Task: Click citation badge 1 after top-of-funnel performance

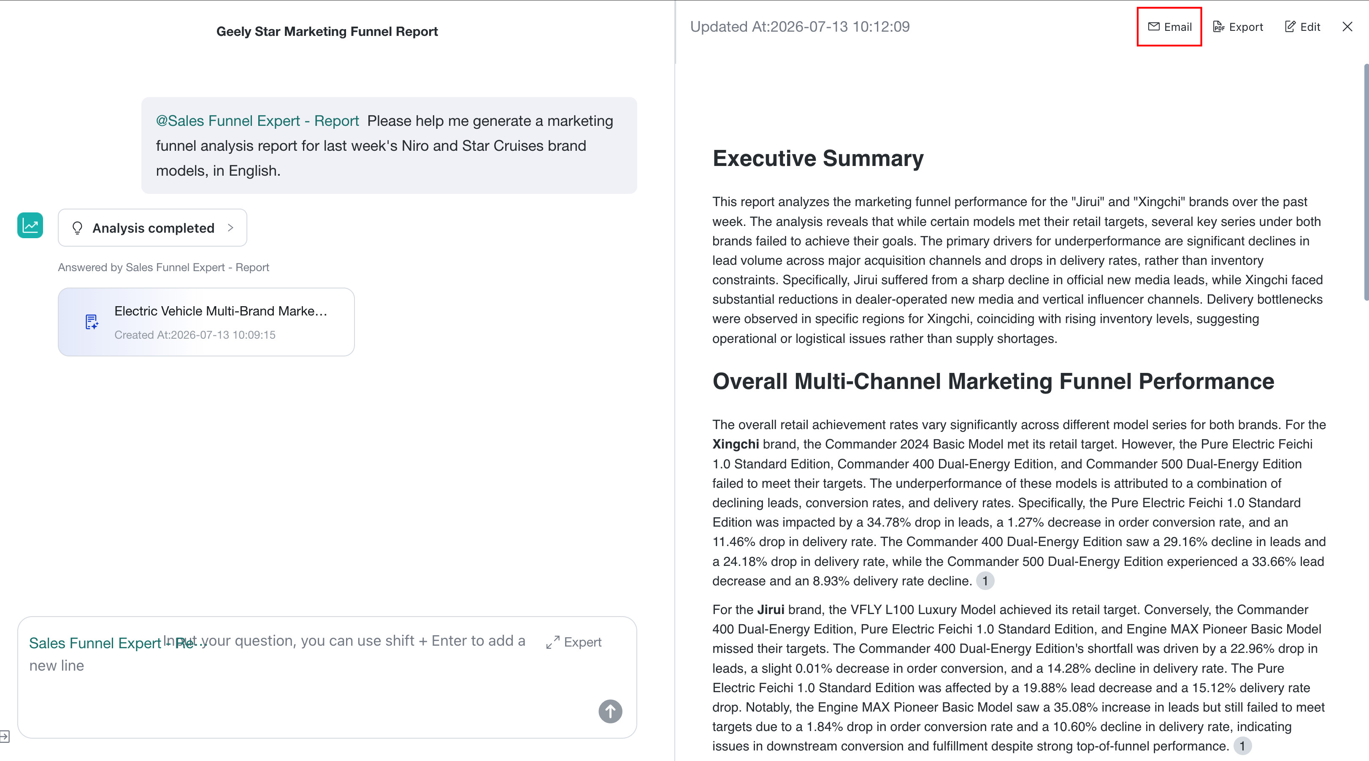Action: click(x=1242, y=746)
